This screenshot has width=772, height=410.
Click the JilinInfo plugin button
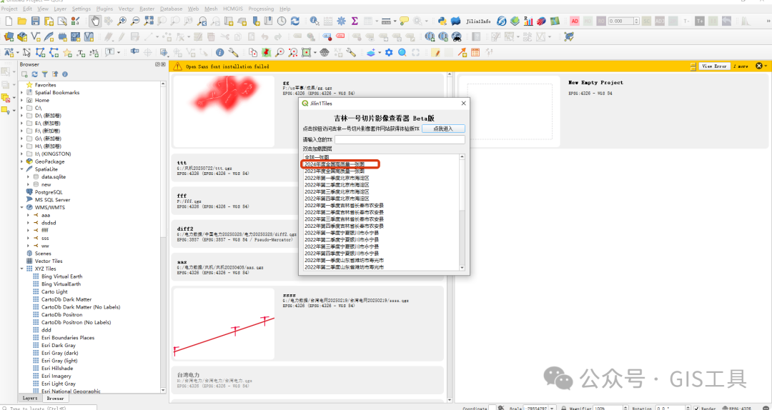click(x=478, y=21)
